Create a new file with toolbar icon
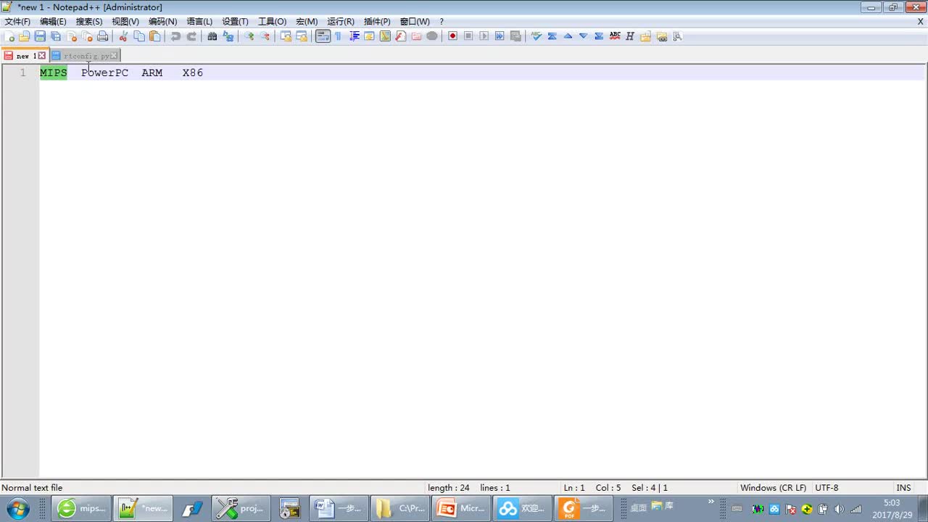The image size is (928, 522). [x=9, y=36]
